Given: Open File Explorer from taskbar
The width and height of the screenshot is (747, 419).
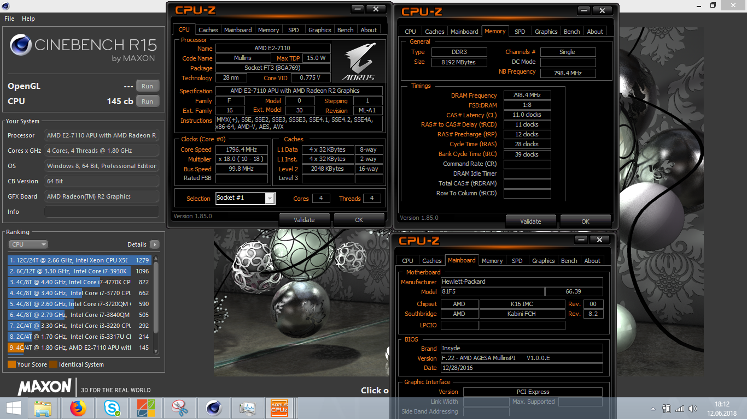Looking at the screenshot, I should (x=43, y=408).
